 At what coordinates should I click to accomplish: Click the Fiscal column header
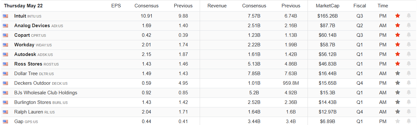point(360,6)
